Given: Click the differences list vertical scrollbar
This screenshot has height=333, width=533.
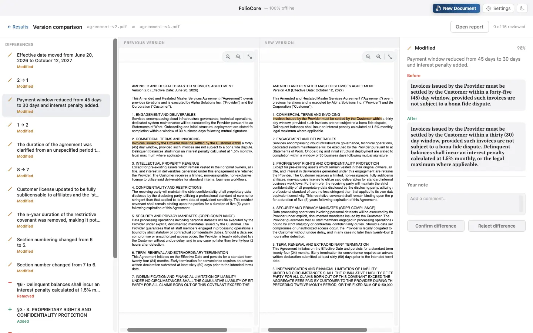Looking at the screenshot, I should coord(115,148).
